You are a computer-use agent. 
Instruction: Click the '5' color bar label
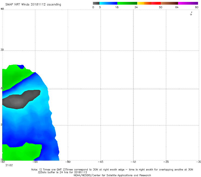(x=100, y=7)
